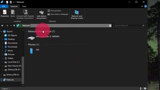Go forward with the Forward arrow
The image size is (160, 90).
pos(7,25)
